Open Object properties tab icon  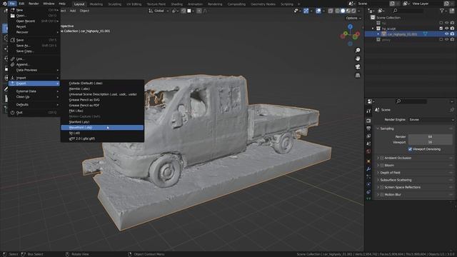[x=368, y=161]
